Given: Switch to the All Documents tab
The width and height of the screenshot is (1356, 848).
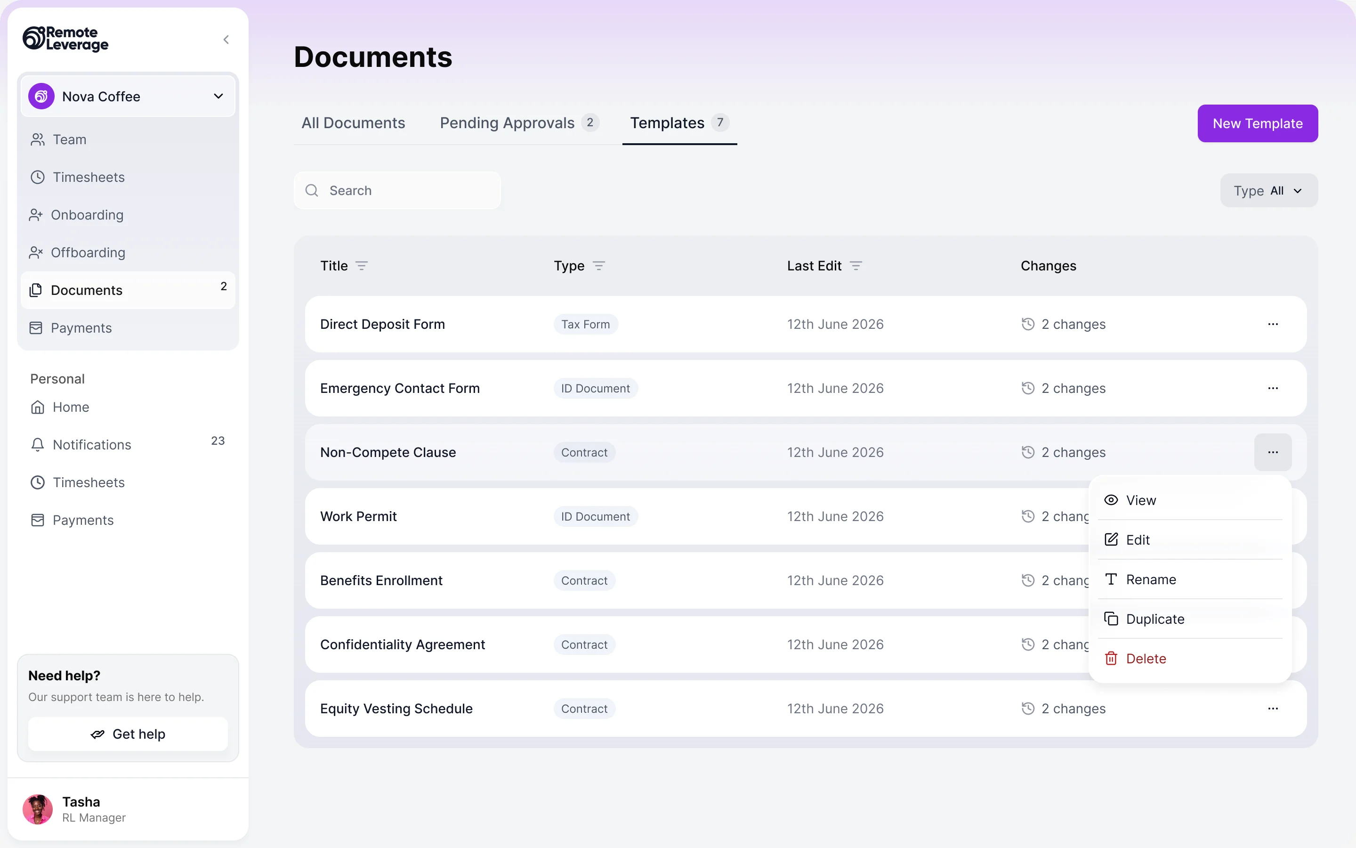Looking at the screenshot, I should [353, 123].
